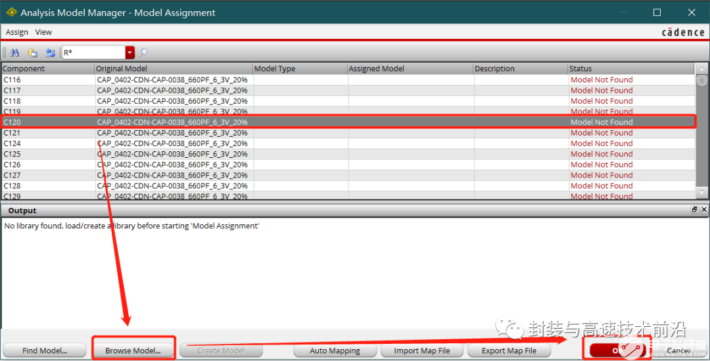This screenshot has width=710, height=361.
Task: Select component row C127
Action: (348, 176)
